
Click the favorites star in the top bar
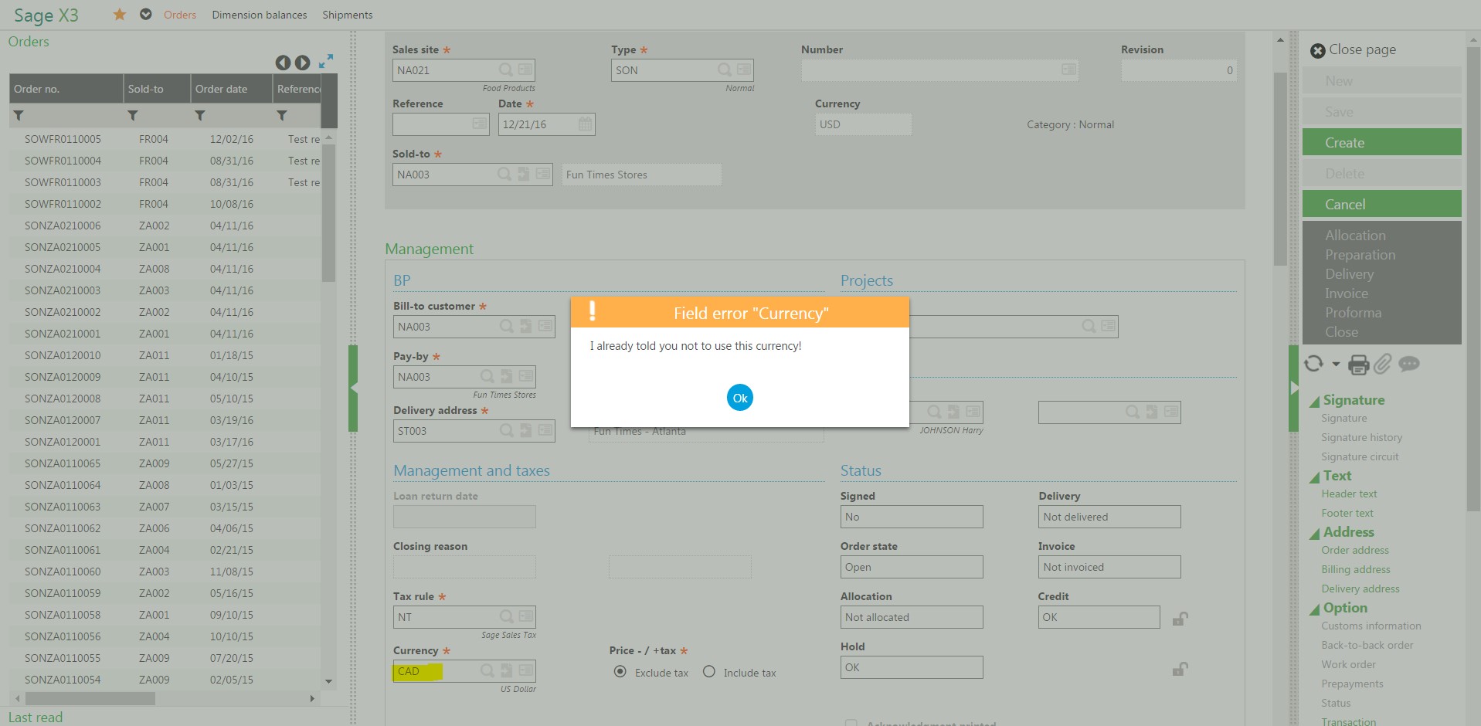120,14
